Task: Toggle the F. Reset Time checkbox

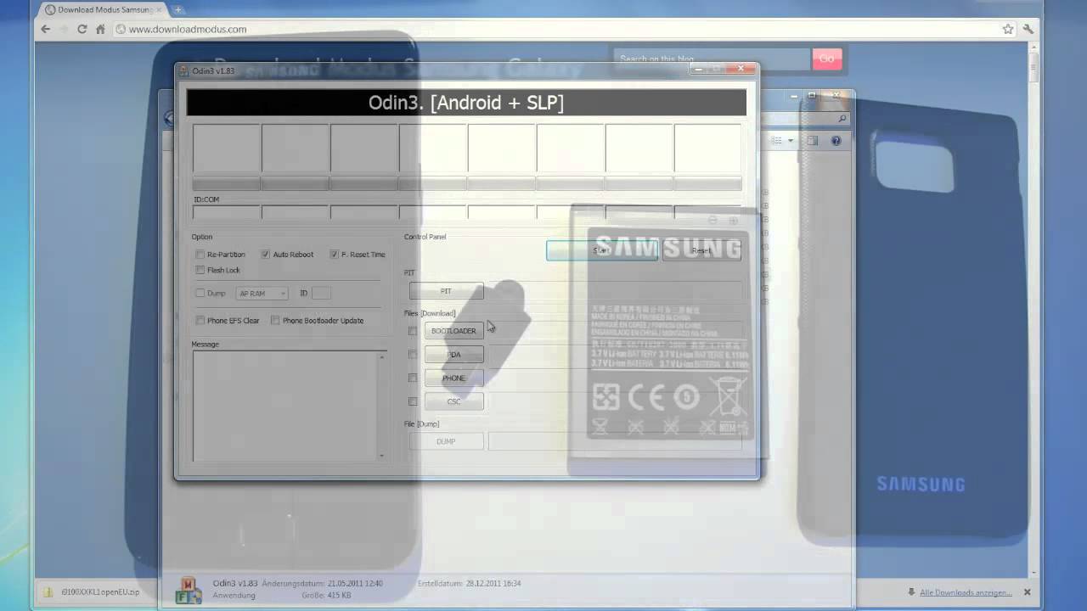Action: click(335, 255)
